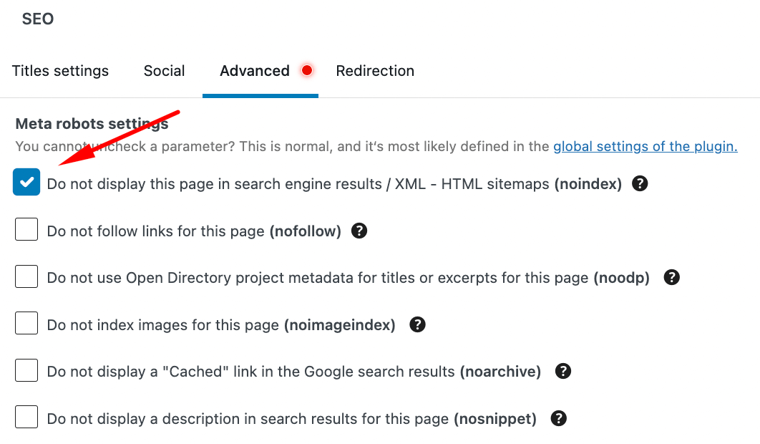
Task: Click the question mark beside nosnippet
Action: coord(559,418)
